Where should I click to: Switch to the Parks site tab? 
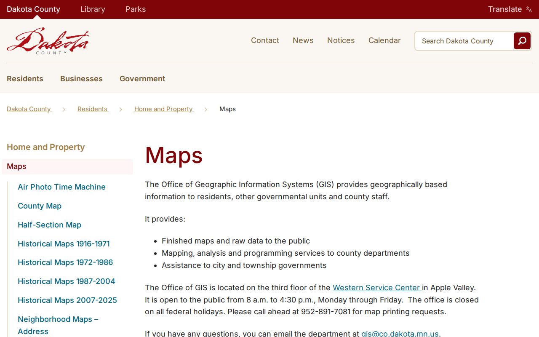click(x=136, y=9)
